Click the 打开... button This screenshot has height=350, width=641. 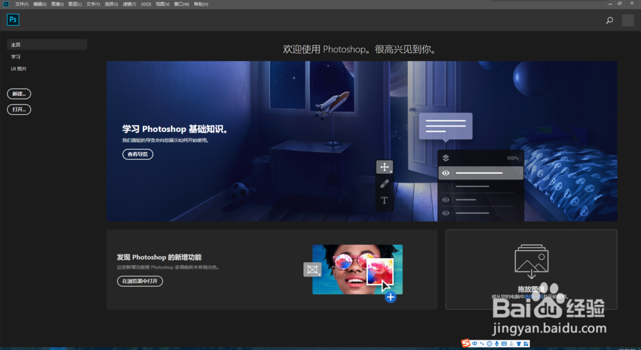tap(19, 110)
